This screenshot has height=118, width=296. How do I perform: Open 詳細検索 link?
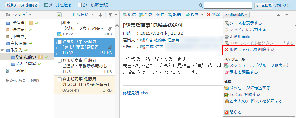point(282,5)
